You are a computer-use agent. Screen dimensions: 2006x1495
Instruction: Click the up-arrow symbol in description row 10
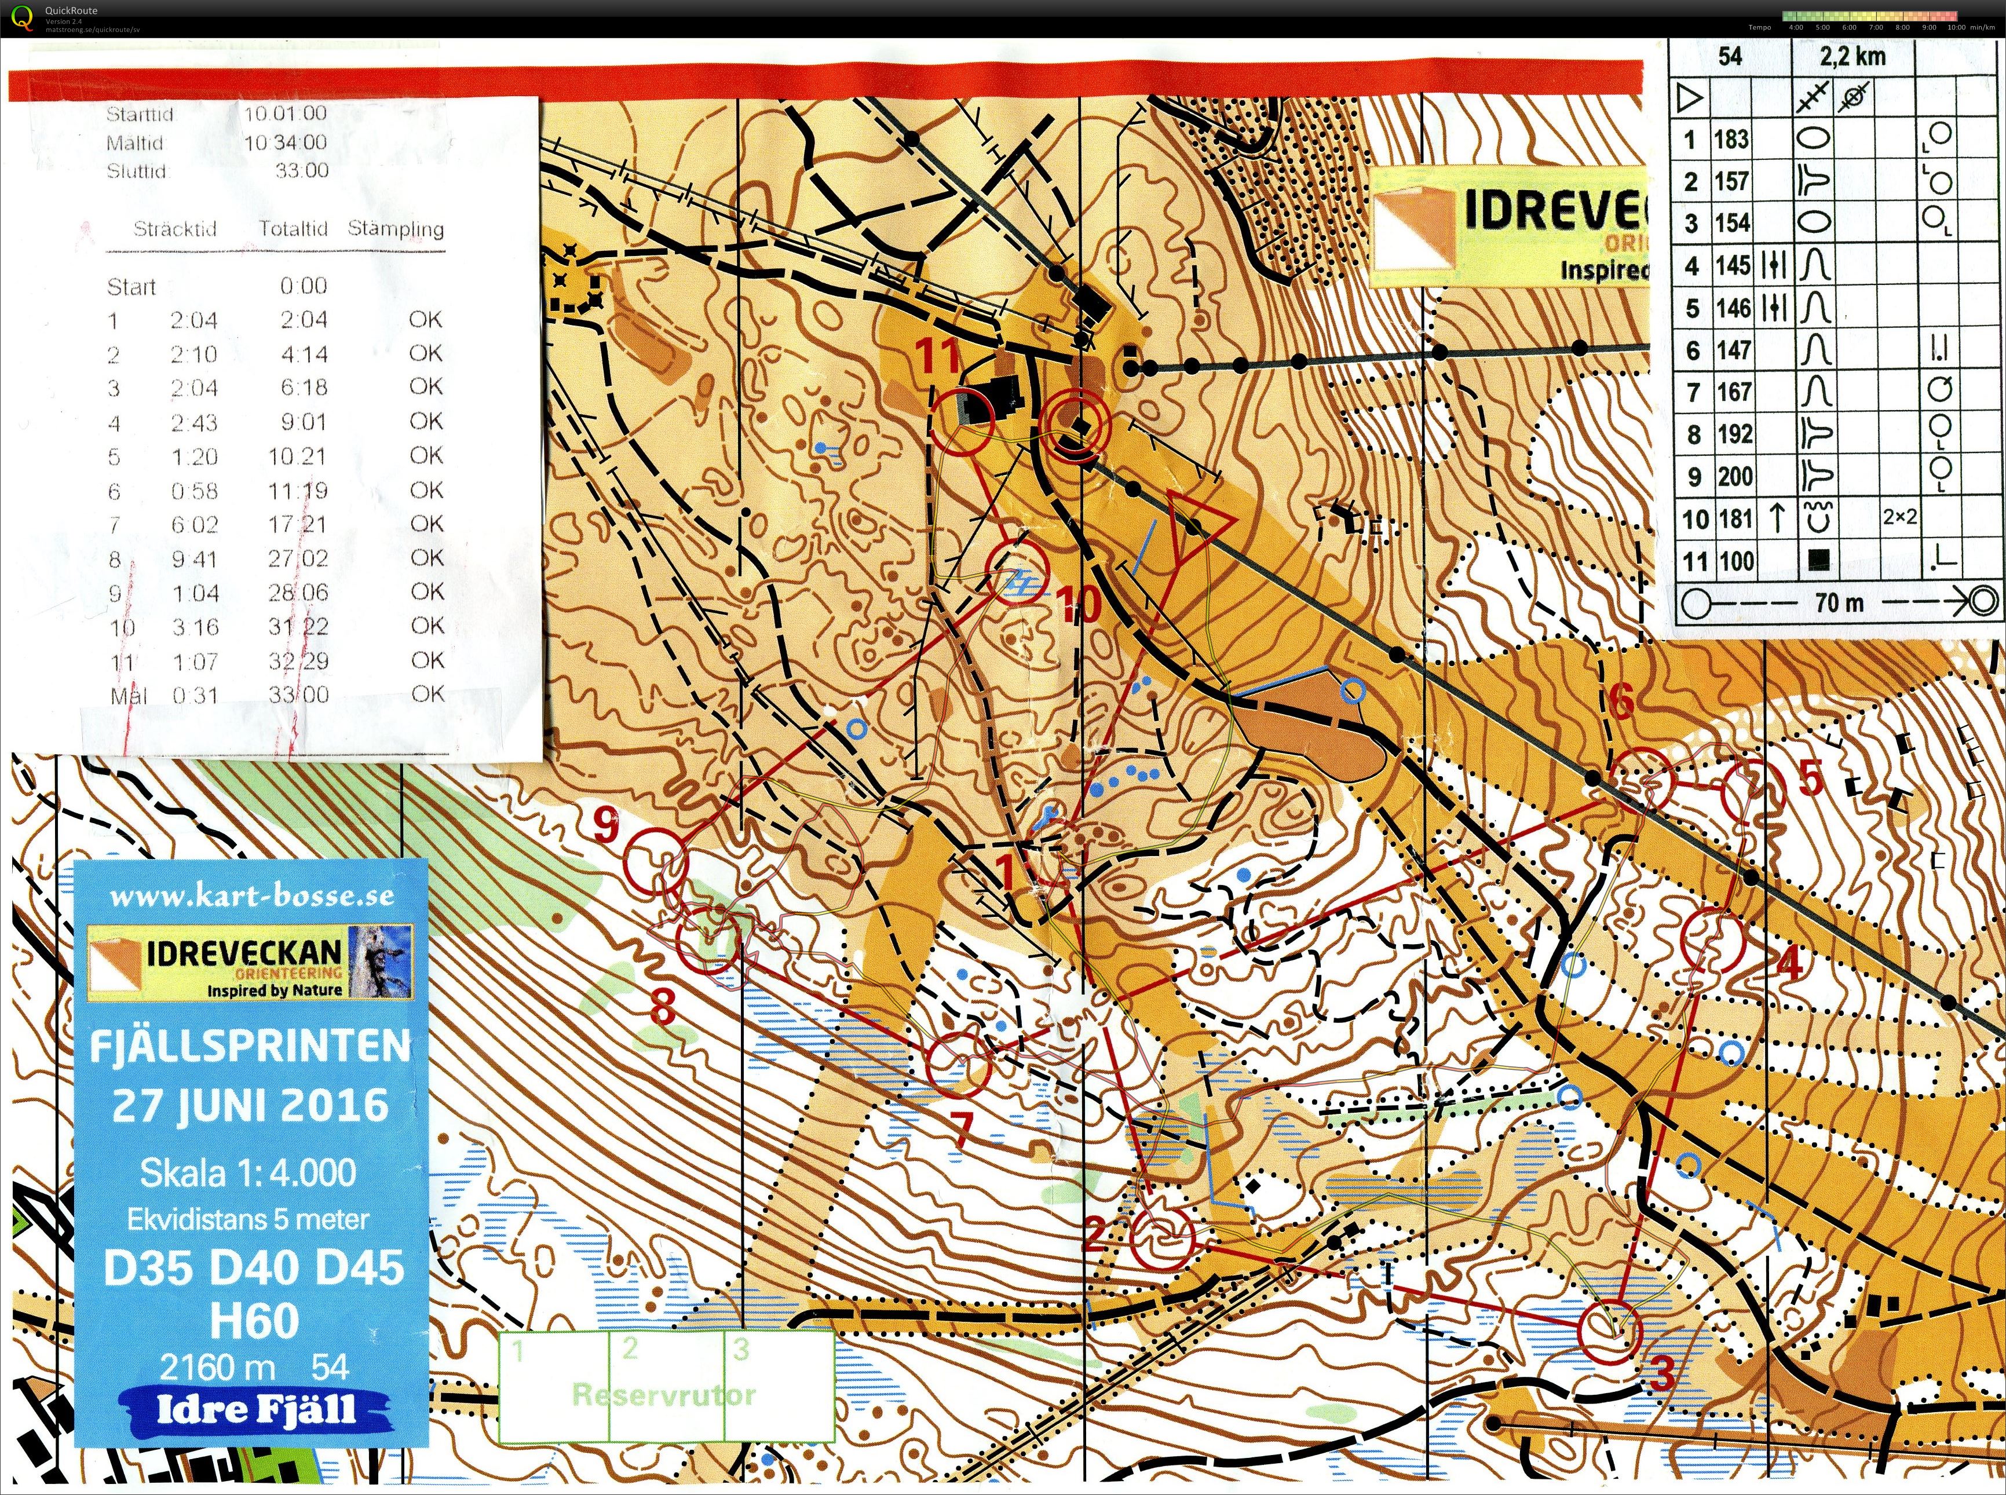(x=1776, y=518)
